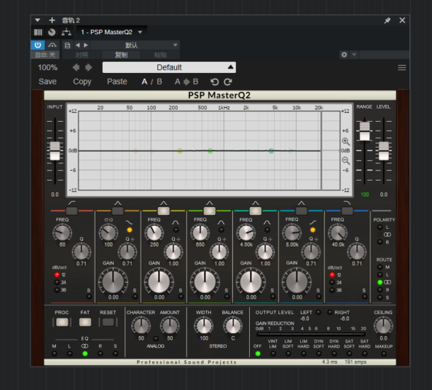The image size is (432, 390).
Task: Click the gear settings icon
Action: pos(344,55)
